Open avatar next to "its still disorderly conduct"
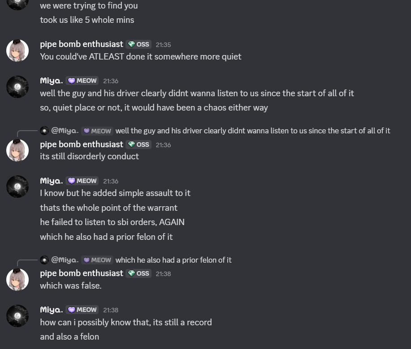Viewport: 411px width, 349px height. coord(17,150)
